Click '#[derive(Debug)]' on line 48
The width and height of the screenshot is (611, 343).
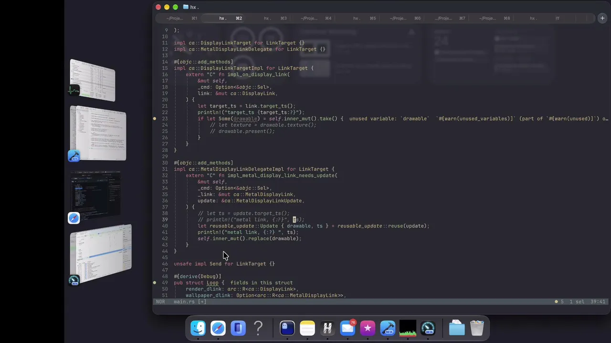[198, 276]
